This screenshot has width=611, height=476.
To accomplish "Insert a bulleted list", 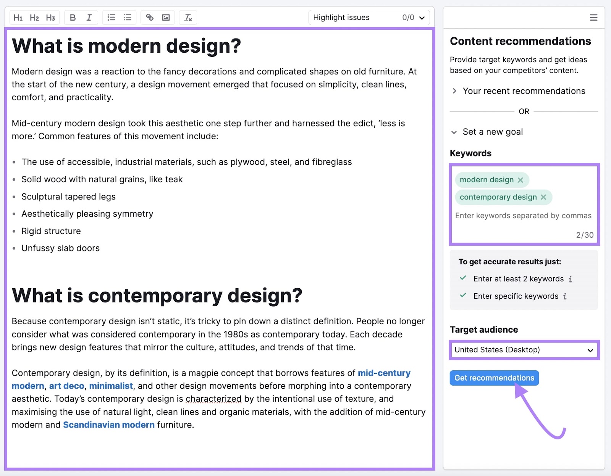I will (x=128, y=18).
